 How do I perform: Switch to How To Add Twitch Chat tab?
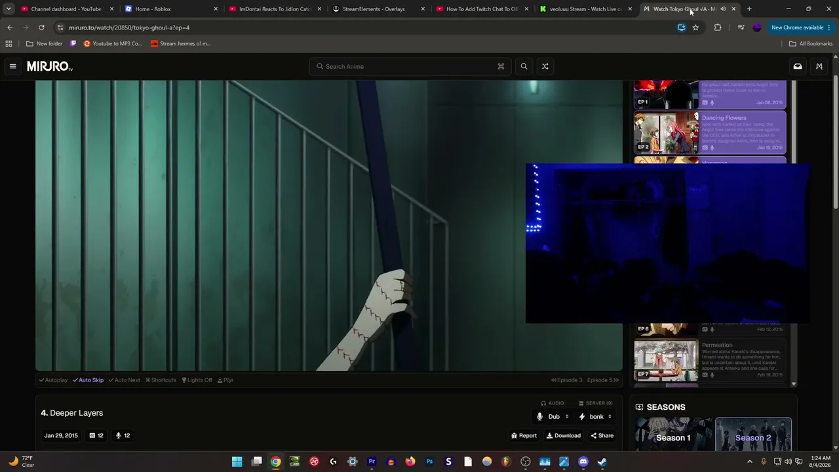pyautogui.click(x=482, y=9)
